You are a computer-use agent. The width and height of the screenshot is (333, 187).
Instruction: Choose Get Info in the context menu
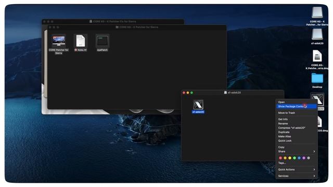(283, 119)
